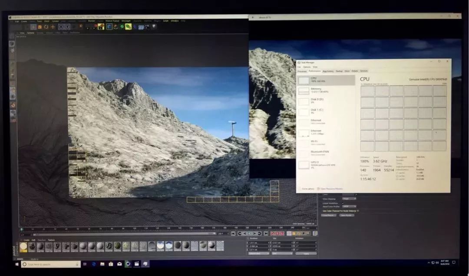Click the Apply button in coordinates panel

click(306, 253)
